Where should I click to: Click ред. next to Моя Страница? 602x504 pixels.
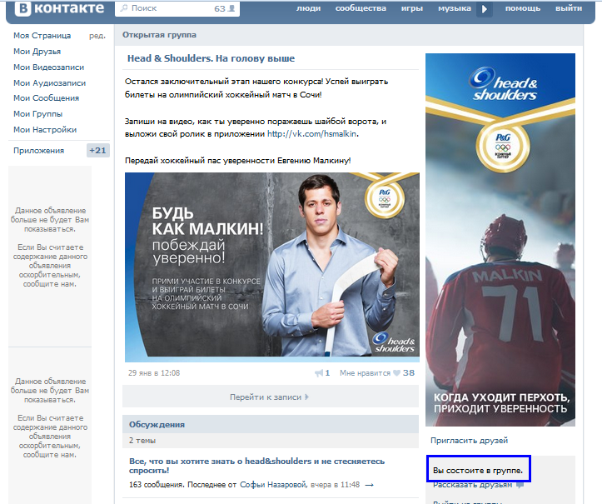tap(97, 36)
